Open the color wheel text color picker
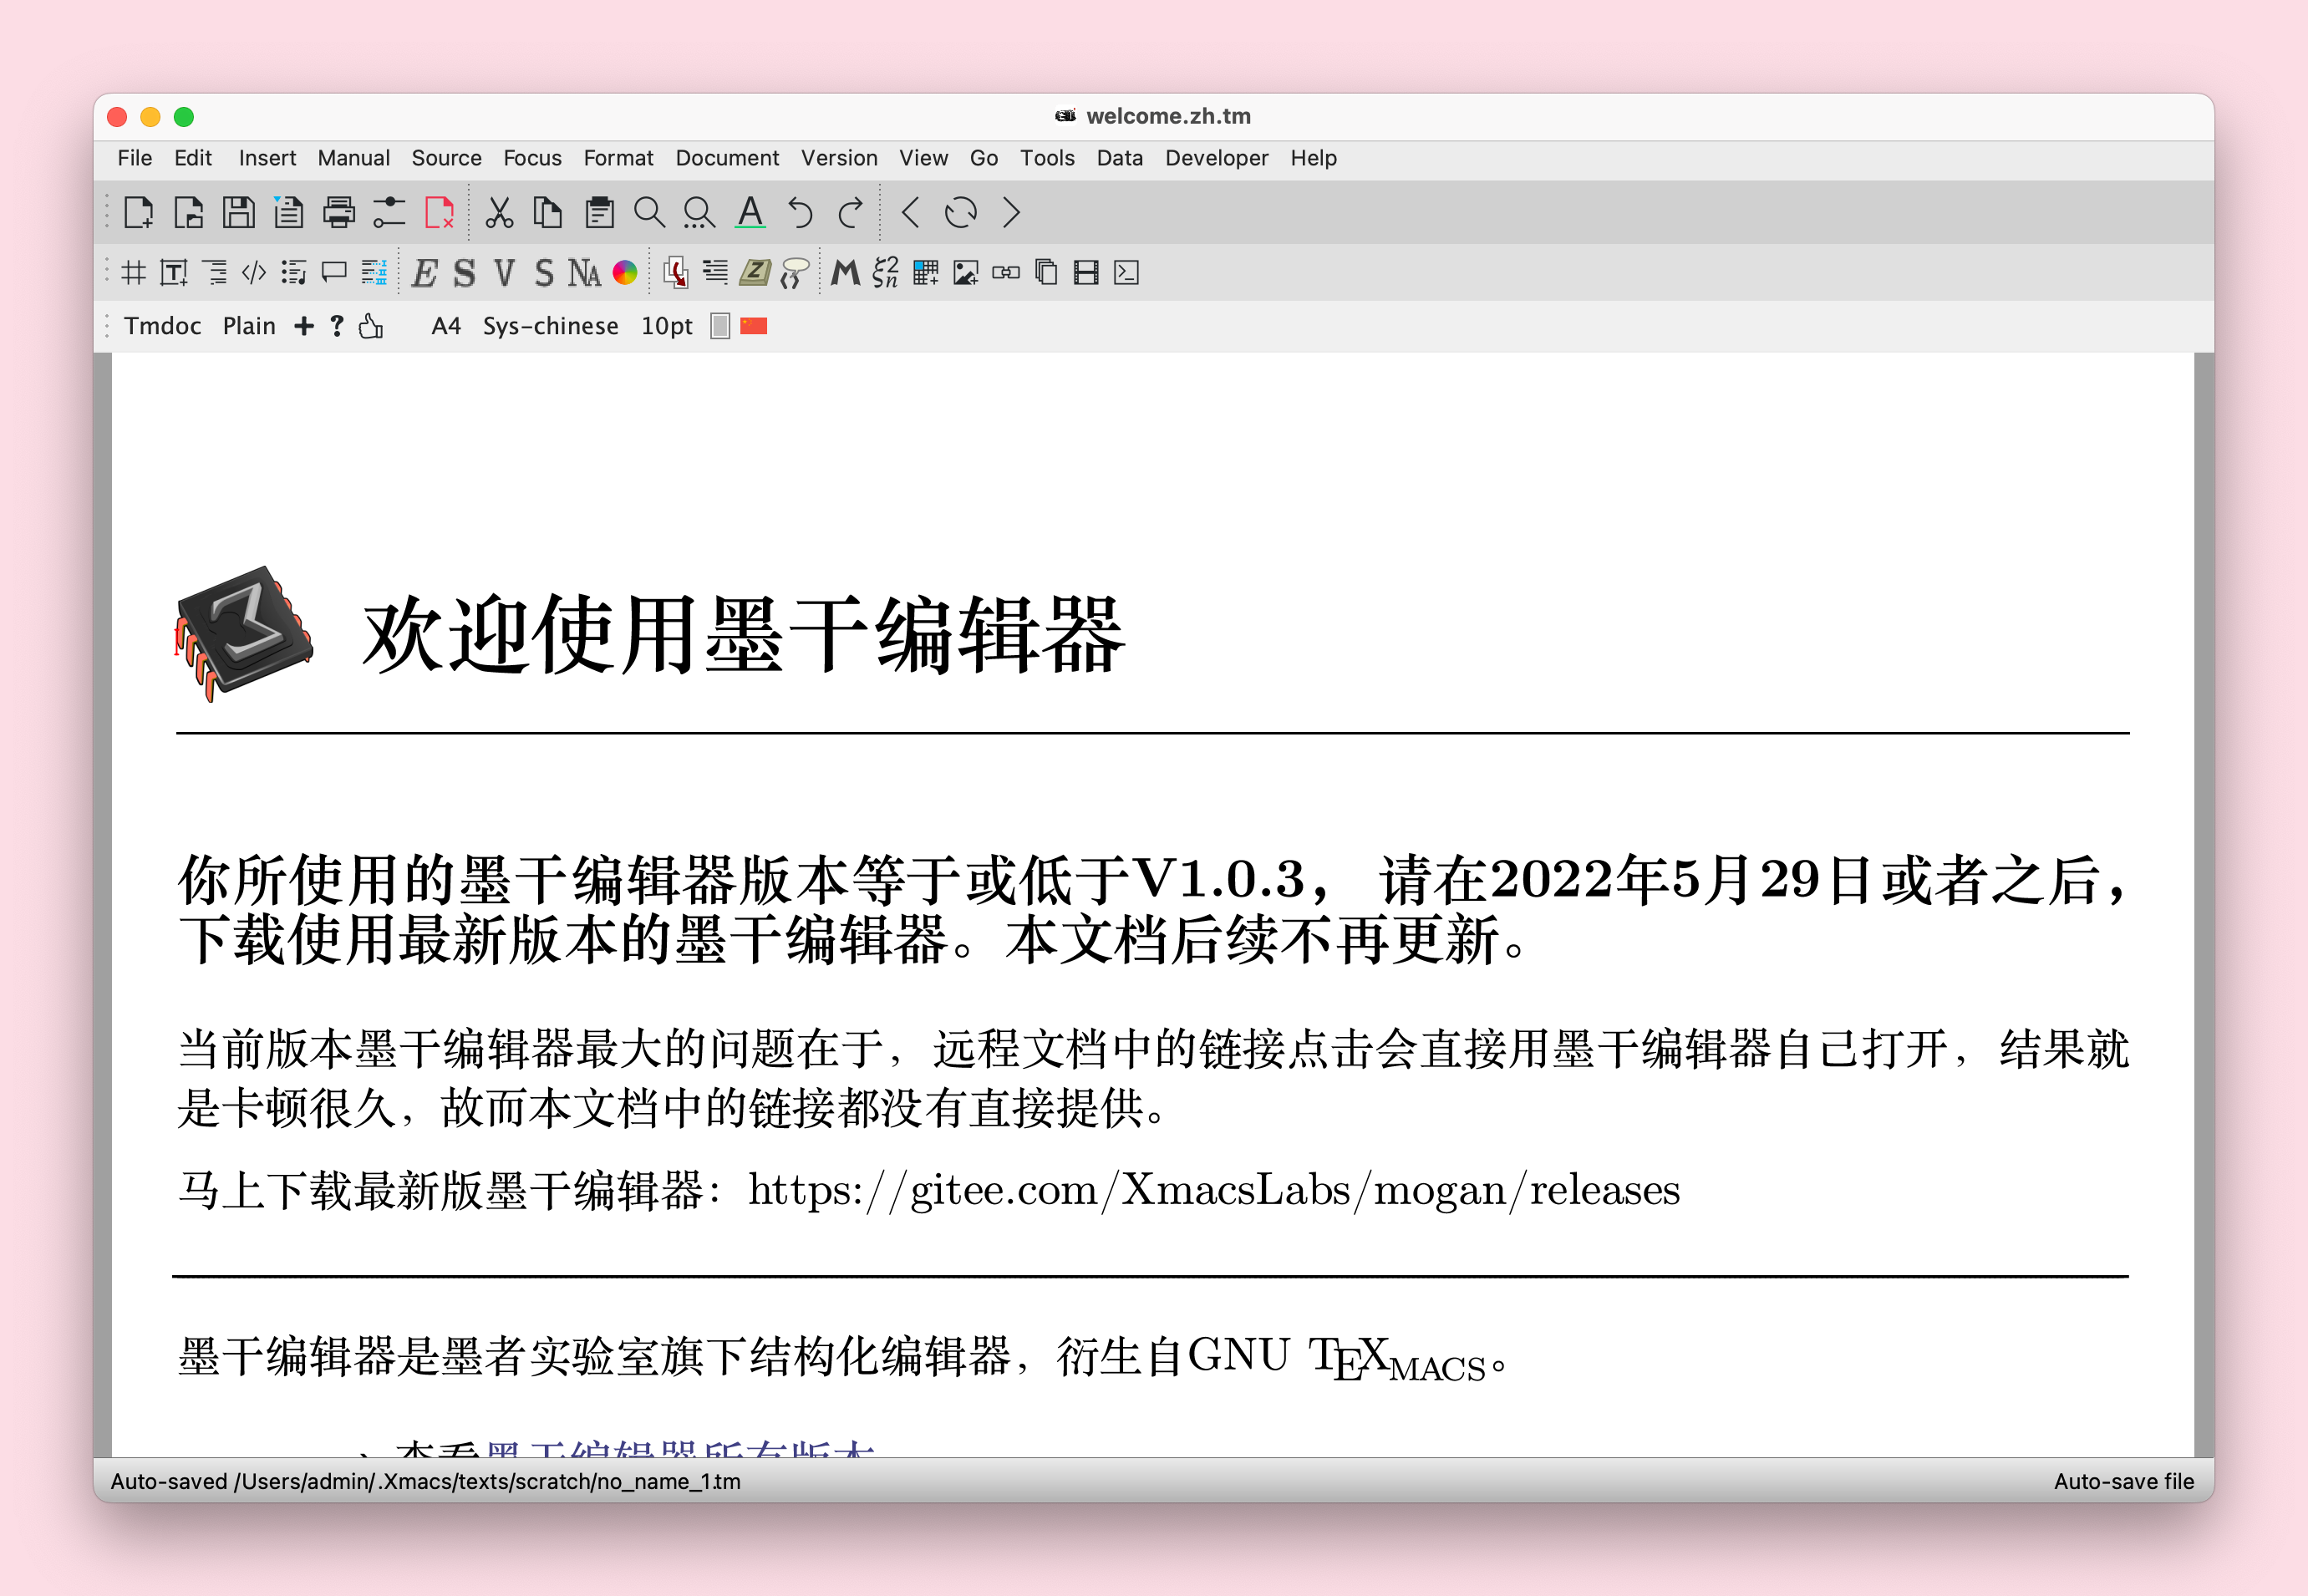This screenshot has height=1596, width=2308. click(x=625, y=272)
